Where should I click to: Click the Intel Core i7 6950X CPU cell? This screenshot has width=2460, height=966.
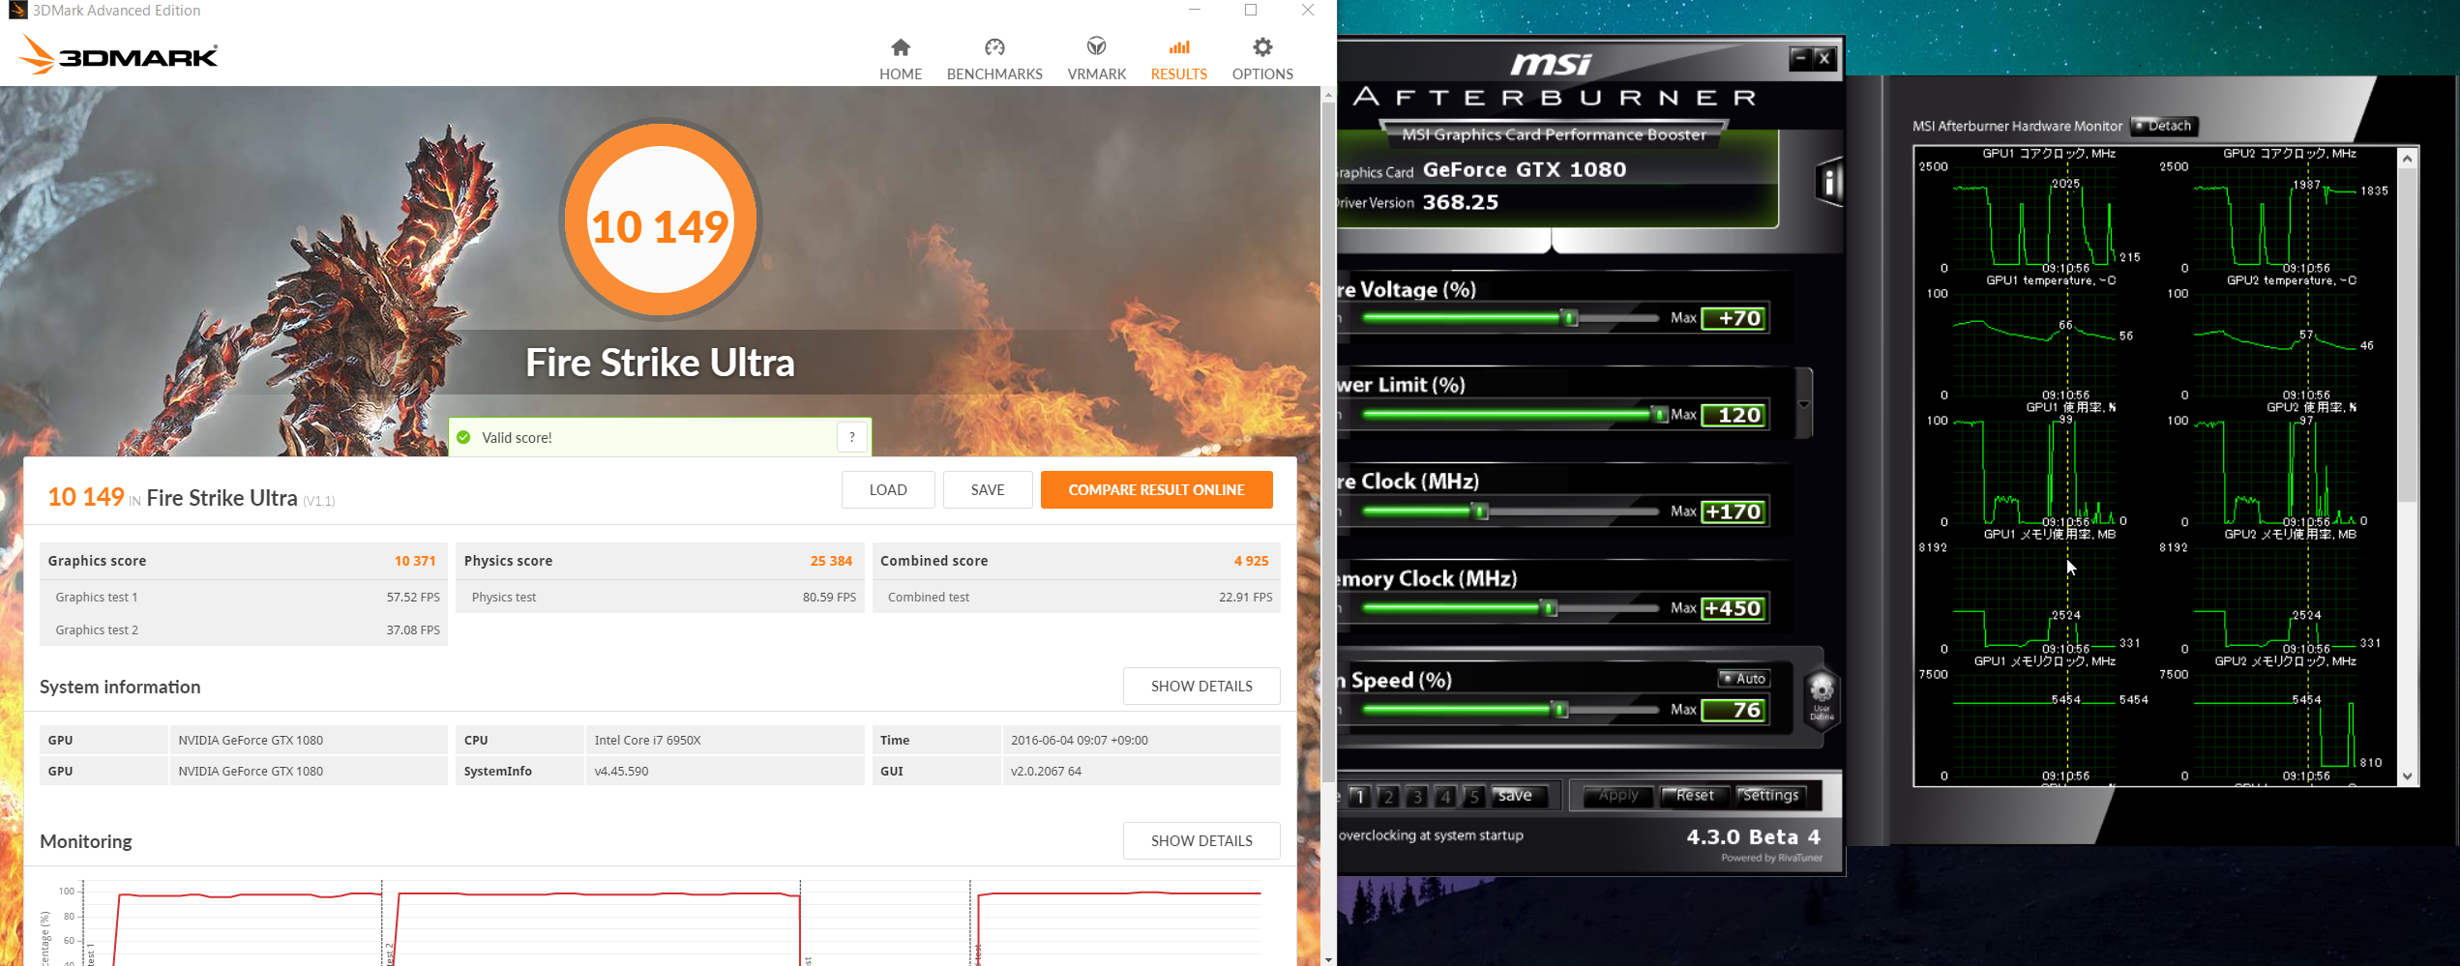(x=725, y=740)
